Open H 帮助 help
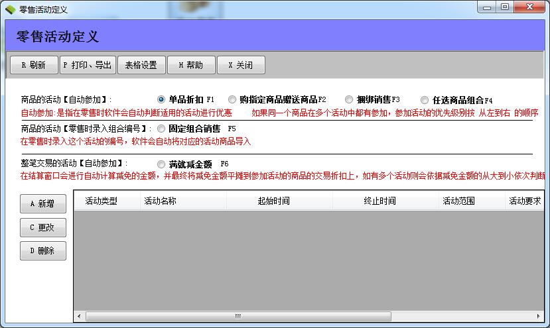Viewport: 550px width, 328px height. tap(191, 65)
